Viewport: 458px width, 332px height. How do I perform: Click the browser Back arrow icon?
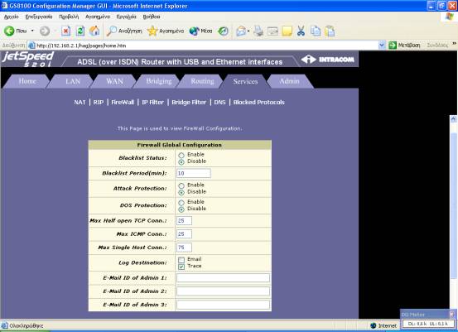(9, 31)
